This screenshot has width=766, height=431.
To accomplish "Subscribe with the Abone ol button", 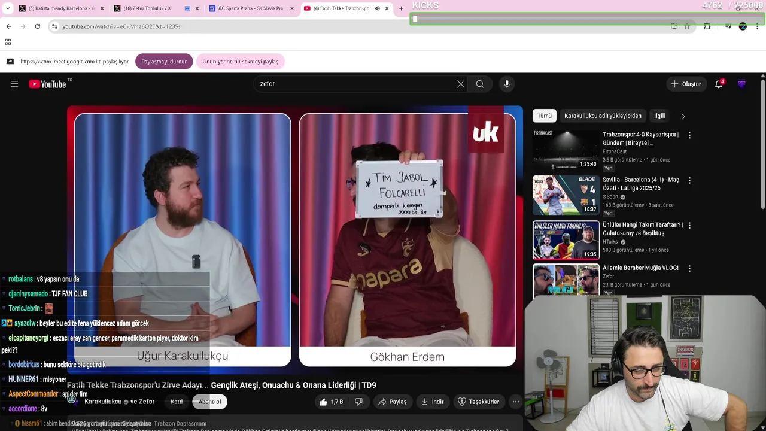I will click(209, 402).
